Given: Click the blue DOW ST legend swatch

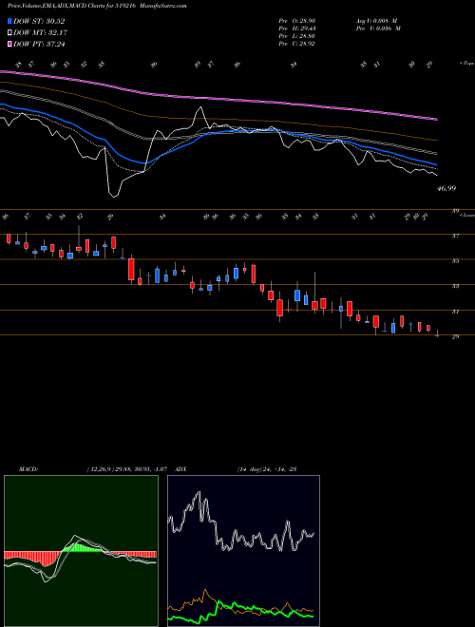Looking at the screenshot, I should click(10, 21).
